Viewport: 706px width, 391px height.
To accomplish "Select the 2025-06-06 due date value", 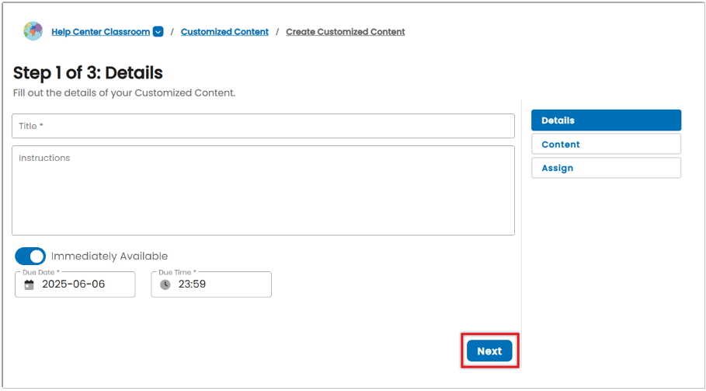I will click(73, 285).
